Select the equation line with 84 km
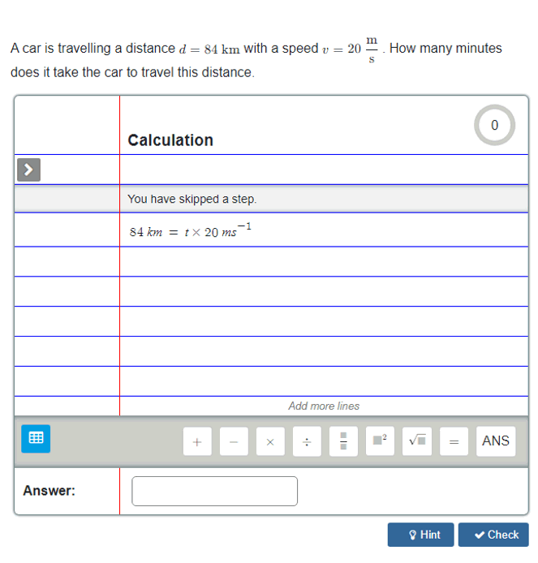 pos(323,231)
